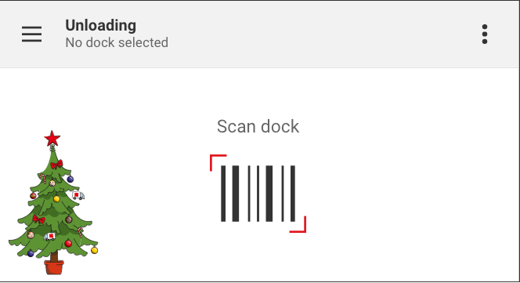Image resolution: width=520 pixels, height=283 pixels.
Task: Select the Unloading title text
Action: click(x=100, y=26)
